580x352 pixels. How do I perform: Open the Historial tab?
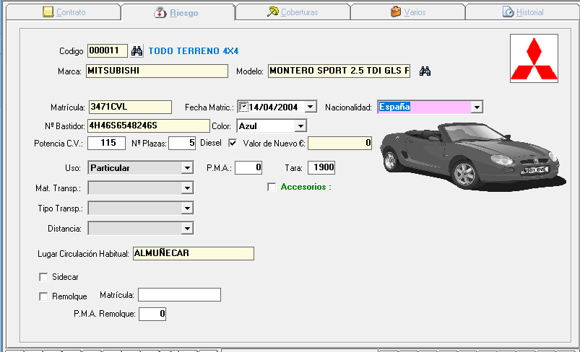[523, 12]
